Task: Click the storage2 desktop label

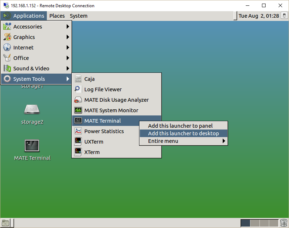Action: pyautogui.click(x=32, y=122)
